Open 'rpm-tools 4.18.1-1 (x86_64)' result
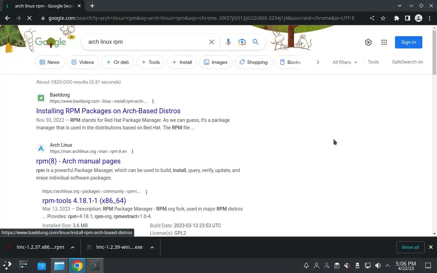437x273 pixels. point(84,201)
